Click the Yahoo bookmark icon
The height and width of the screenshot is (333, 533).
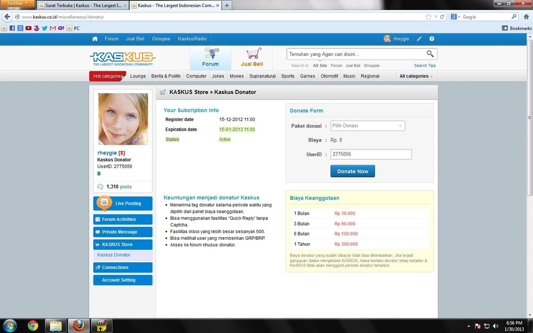pyautogui.click(x=61, y=28)
